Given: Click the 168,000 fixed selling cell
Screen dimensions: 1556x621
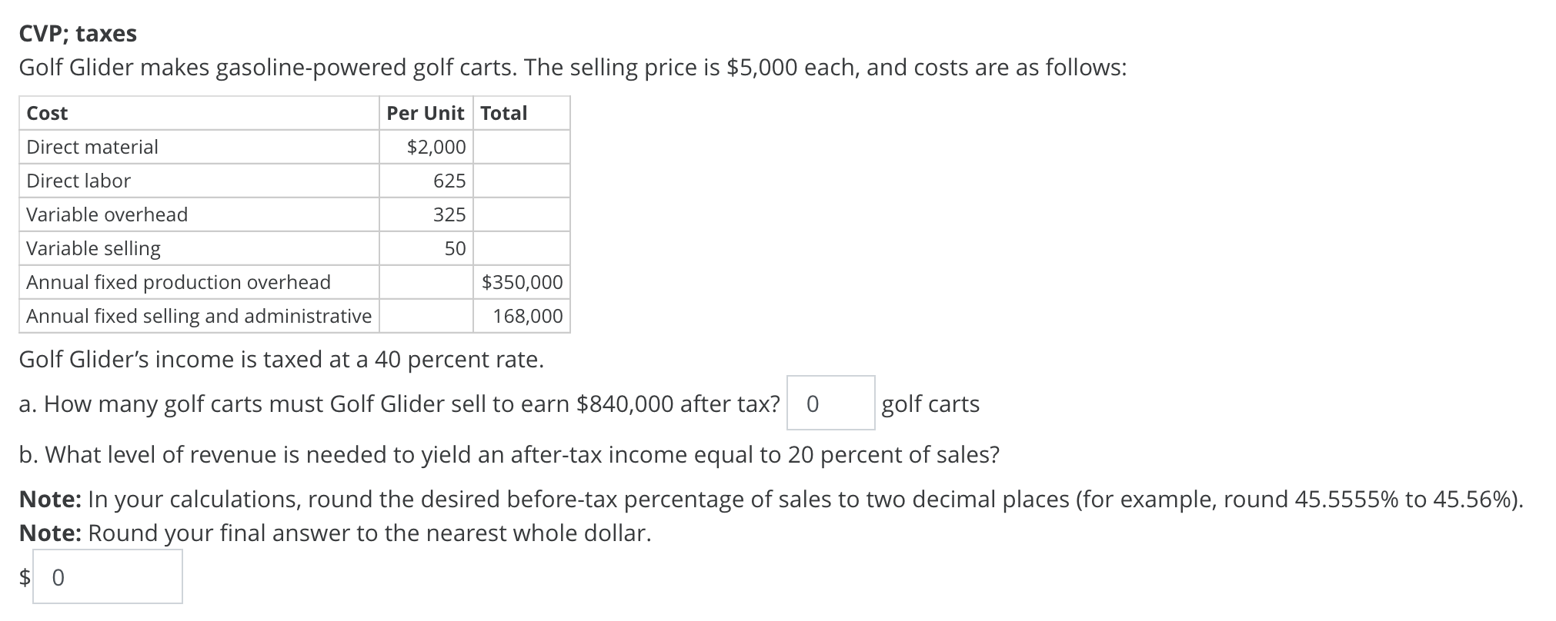Looking at the screenshot, I should (528, 315).
